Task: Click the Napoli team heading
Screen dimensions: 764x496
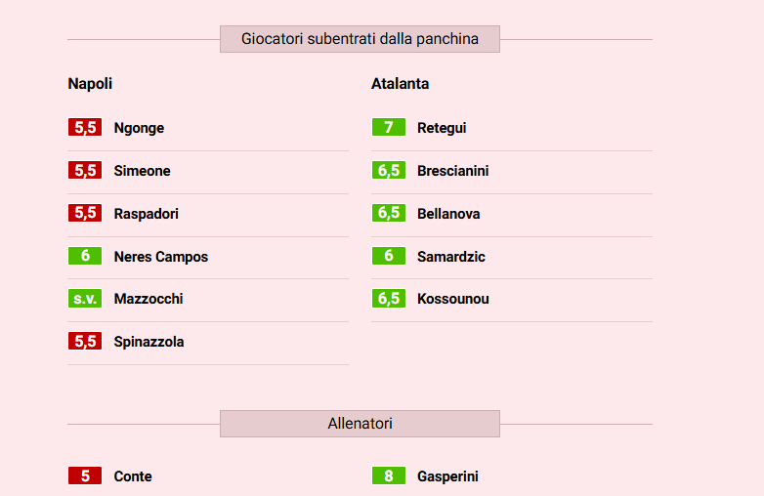Action: point(90,84)
